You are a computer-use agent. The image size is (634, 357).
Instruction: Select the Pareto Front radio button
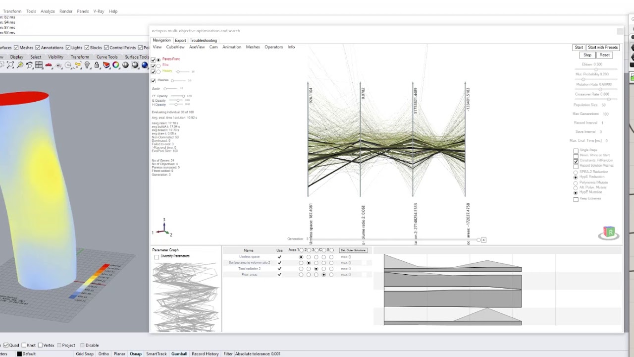pos(158,59)
